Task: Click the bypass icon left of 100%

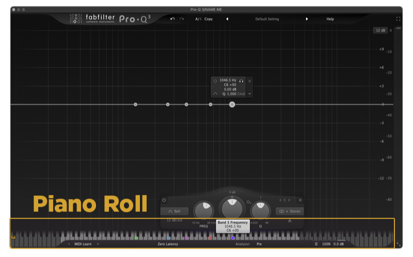Action: (316, 244)
